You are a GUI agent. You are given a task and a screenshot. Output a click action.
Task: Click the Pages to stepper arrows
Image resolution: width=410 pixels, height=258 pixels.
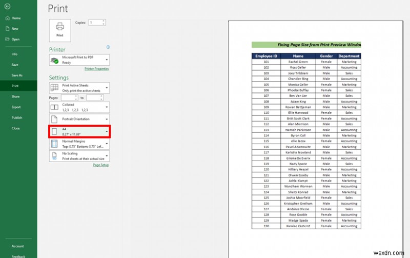(x=101, y=97)
